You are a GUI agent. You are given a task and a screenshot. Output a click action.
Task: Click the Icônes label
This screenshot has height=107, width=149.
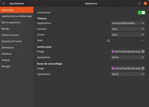(x=41, y=35)
